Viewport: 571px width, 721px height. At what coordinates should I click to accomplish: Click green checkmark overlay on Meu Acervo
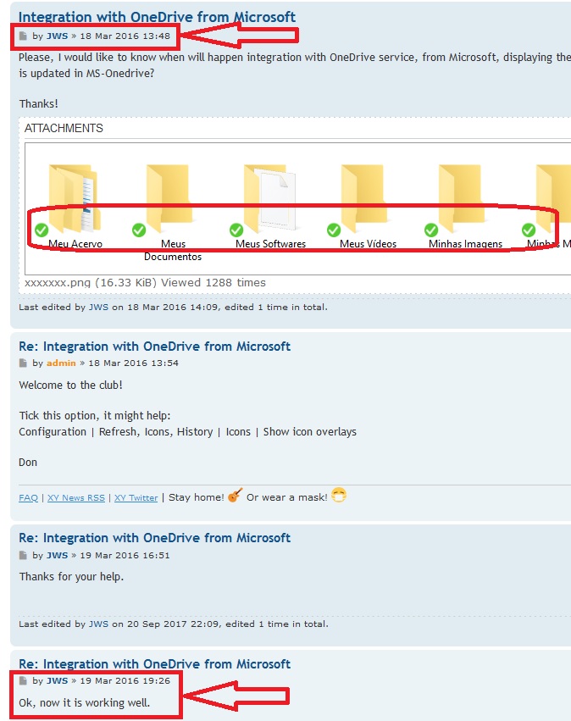[x=42, y=230]
